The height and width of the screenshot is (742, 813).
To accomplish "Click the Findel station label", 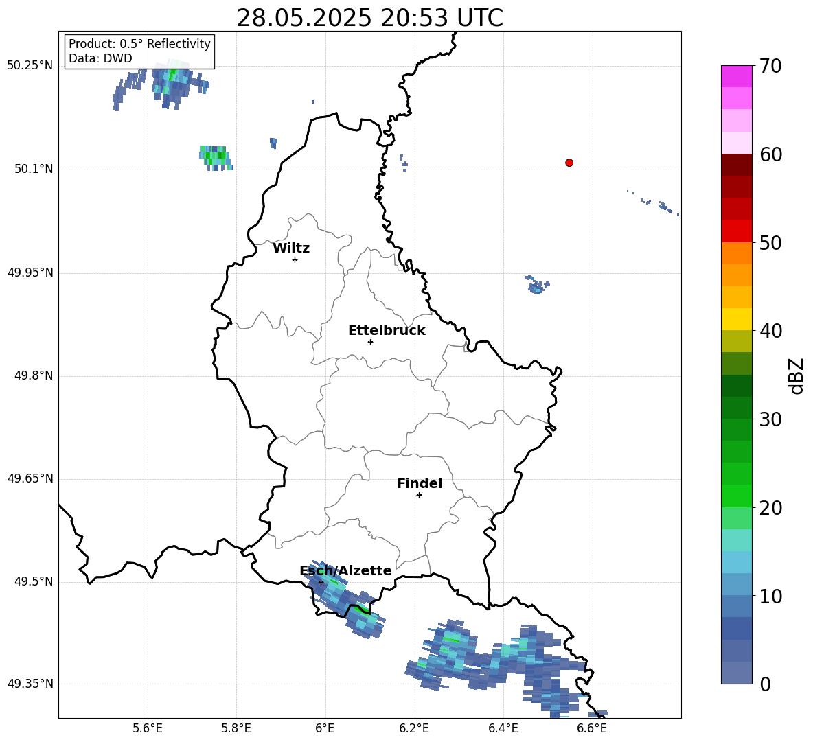I will [420, 483].
